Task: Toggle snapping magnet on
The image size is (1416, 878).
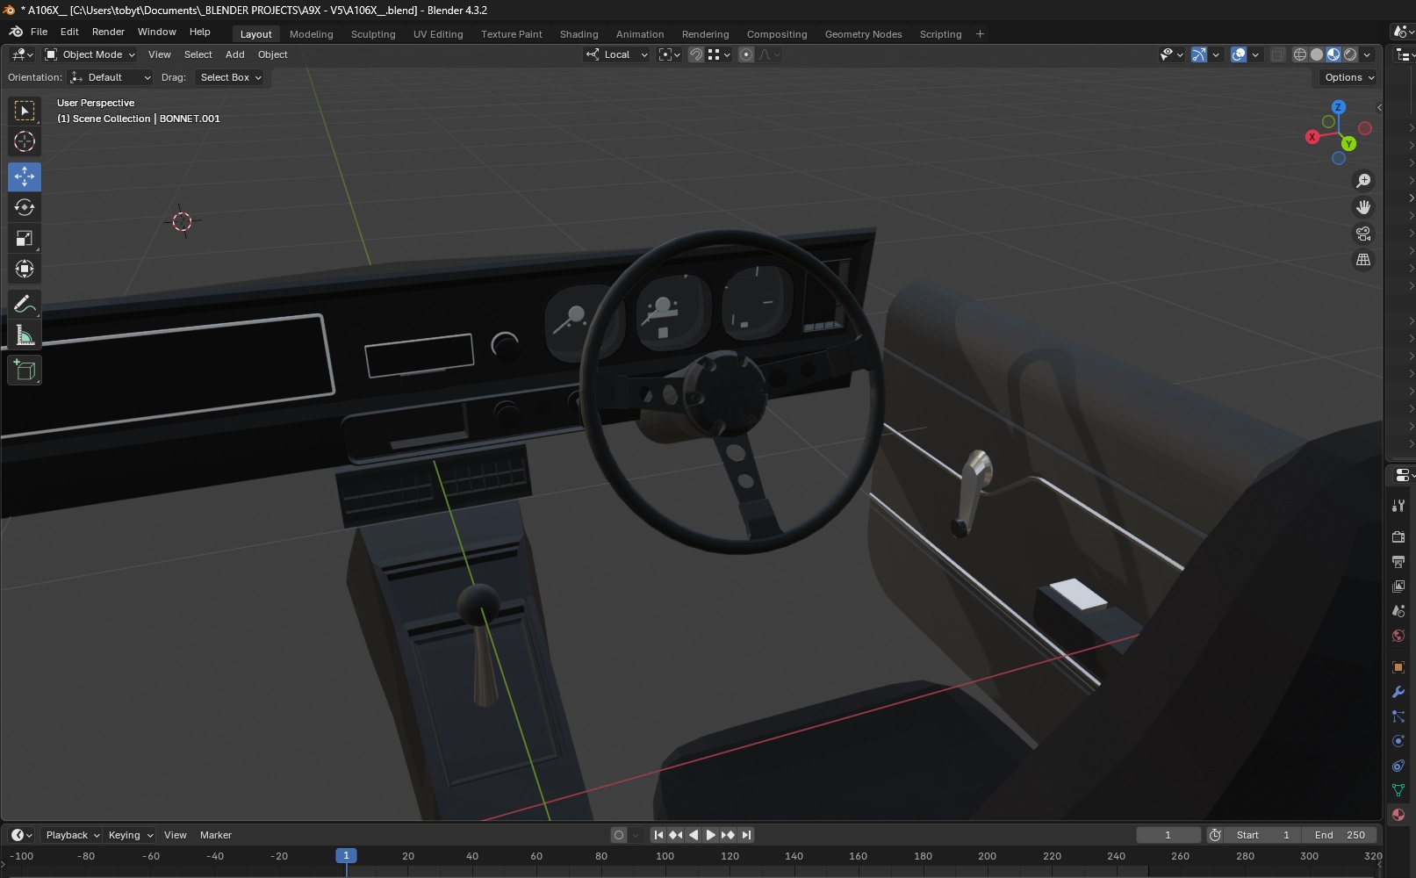Action: (x=695, y=54)
